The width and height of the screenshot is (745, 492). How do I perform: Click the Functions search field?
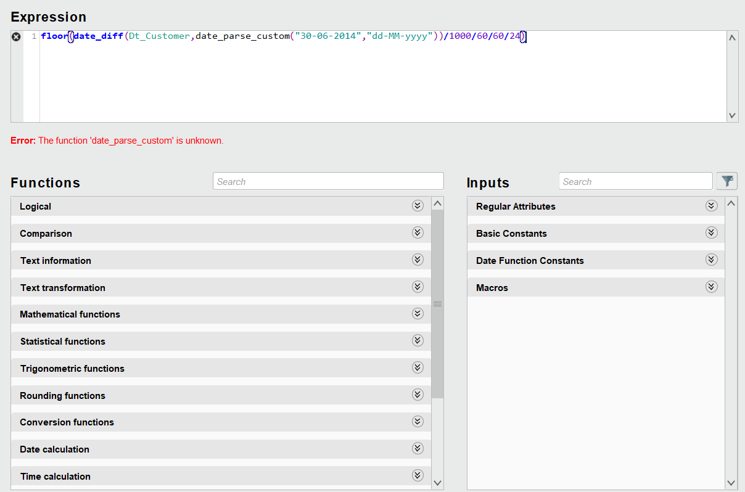(328, 181)
